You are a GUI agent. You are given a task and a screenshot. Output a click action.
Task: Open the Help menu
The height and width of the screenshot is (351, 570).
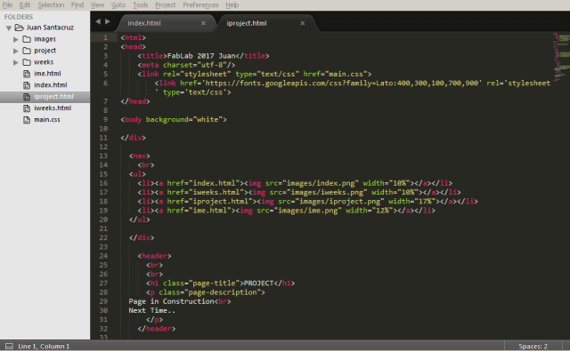pyautogui.click(x=232, y=5)
